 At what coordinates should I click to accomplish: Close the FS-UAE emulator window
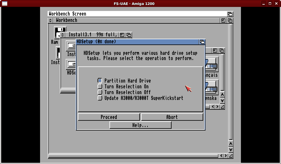[x=276, y=3]
